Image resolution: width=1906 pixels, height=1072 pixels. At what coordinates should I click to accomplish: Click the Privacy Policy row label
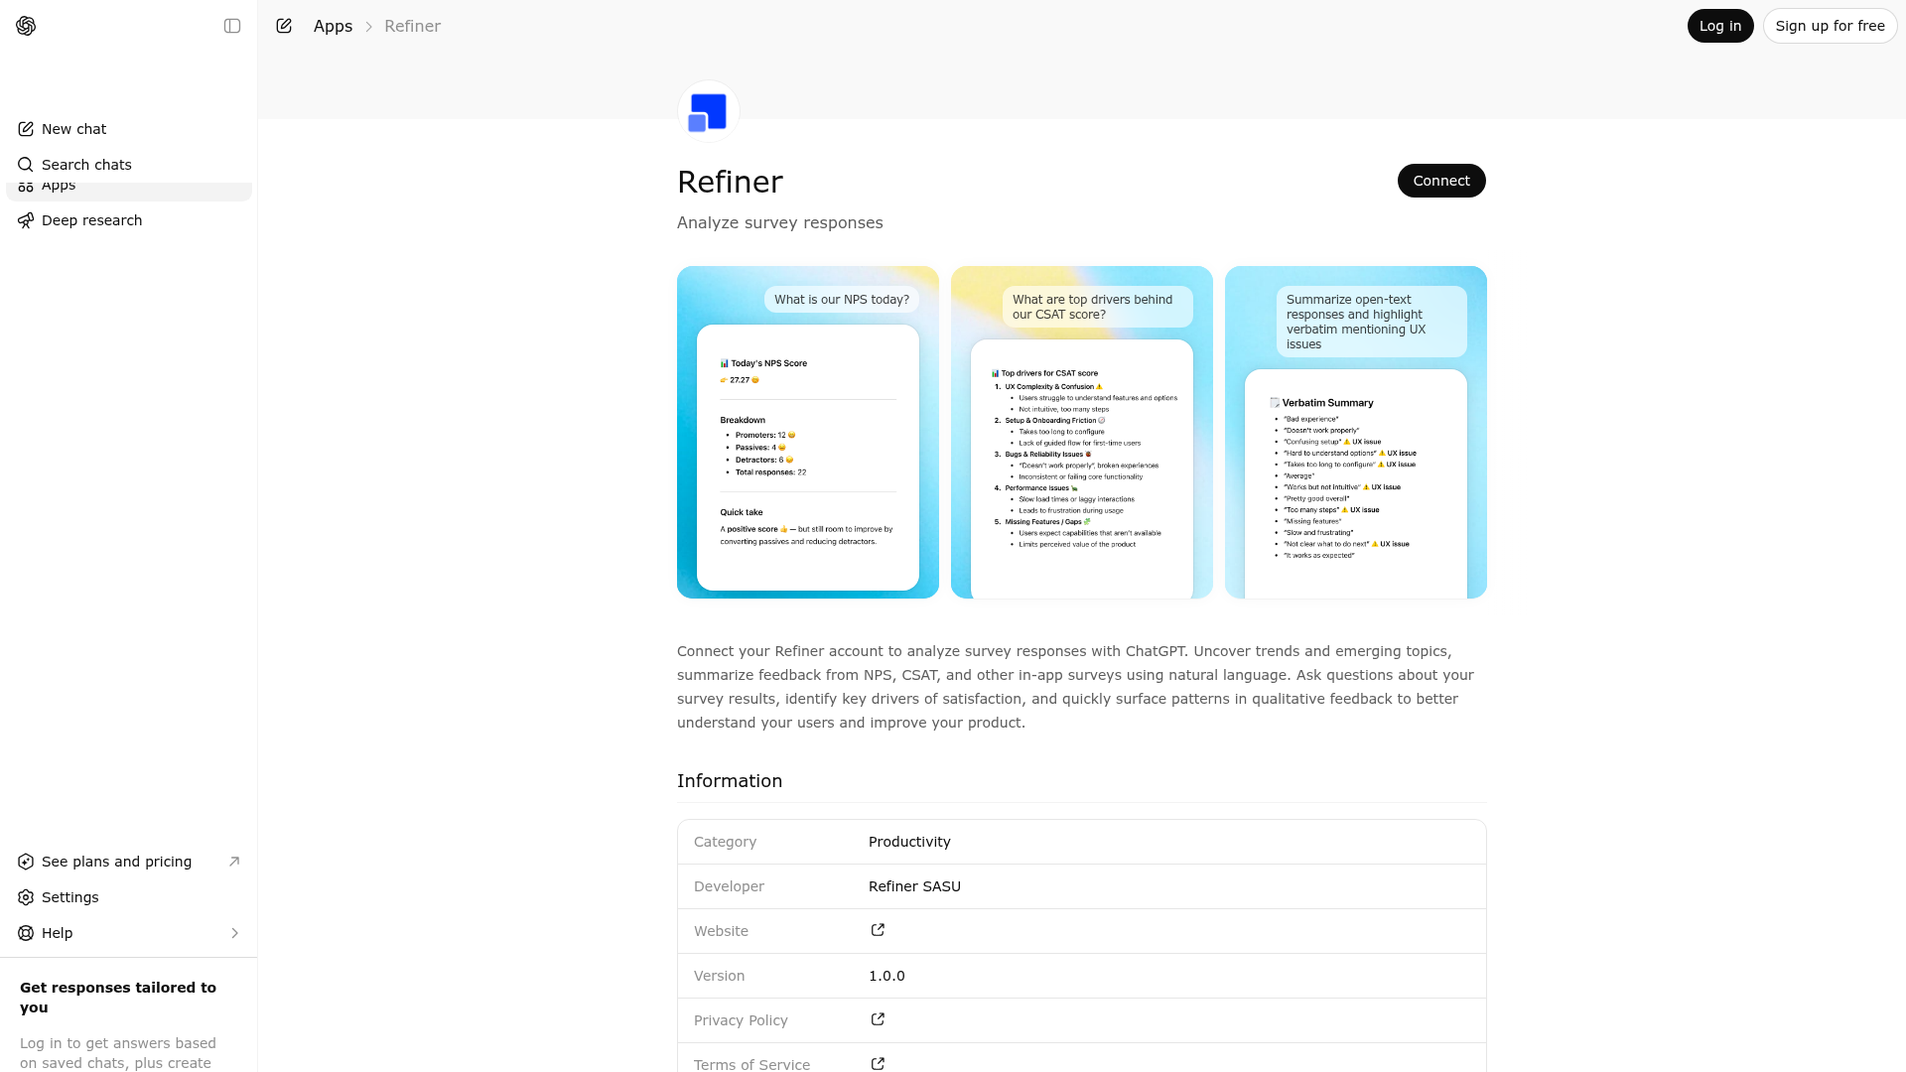pyautogui.click(x=741, y=1020)
